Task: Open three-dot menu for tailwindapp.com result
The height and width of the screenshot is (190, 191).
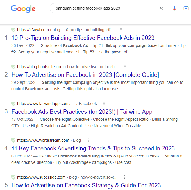Action: coord(104,104)
